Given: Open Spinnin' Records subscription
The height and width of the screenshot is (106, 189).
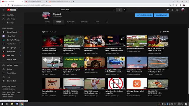Looking at the screenshot, I should (x=12, y=32).
